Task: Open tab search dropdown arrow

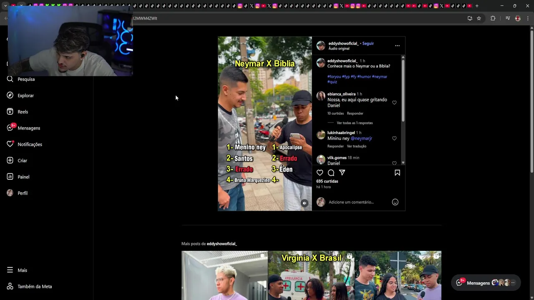Action: pyautogui.click(x=5, y=6)
